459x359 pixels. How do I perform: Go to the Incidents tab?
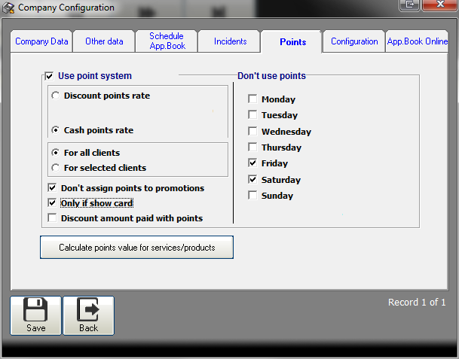230,41
